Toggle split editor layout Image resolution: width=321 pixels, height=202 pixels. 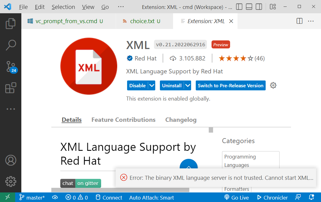click(299, 21)
